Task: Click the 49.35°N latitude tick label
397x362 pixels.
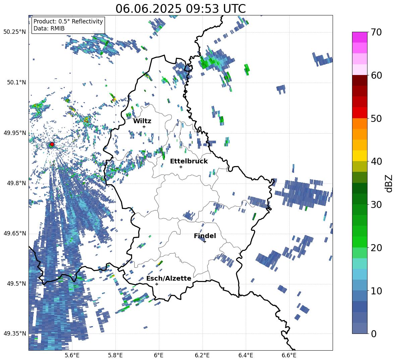Action: pyautogui.click(x=15, y=334)
